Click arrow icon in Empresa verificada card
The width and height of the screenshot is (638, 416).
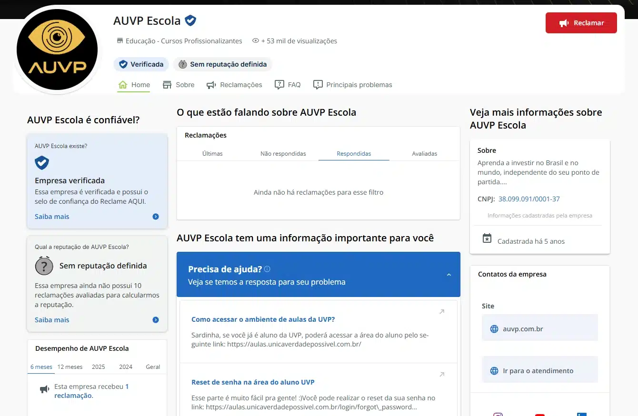(x=156, y=217)
